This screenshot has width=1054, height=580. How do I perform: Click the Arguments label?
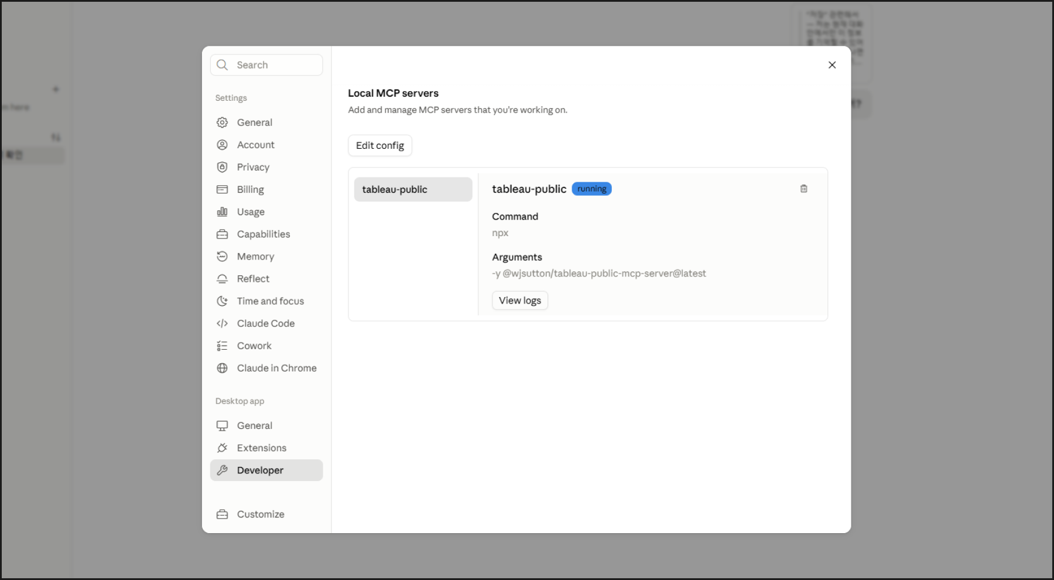pyautogui.click(x=517, y=257)
